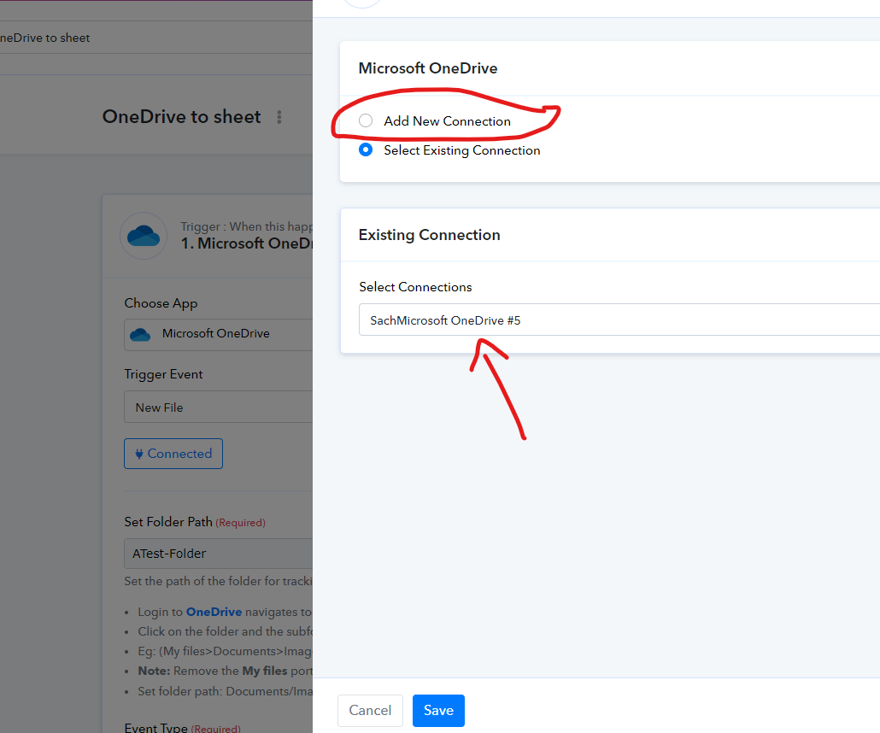The width and height of the screenshot is (880, 733).
Task: Click the Existing Connection section heading
Action: click(x=430, y=235)
